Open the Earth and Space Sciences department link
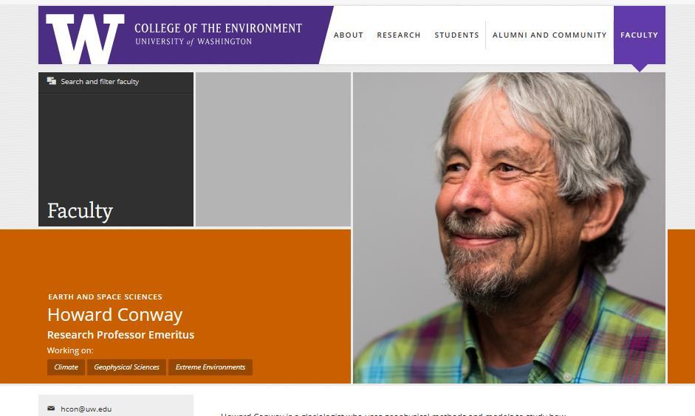This screenshot has width=695, height=416. coord(105,297)
